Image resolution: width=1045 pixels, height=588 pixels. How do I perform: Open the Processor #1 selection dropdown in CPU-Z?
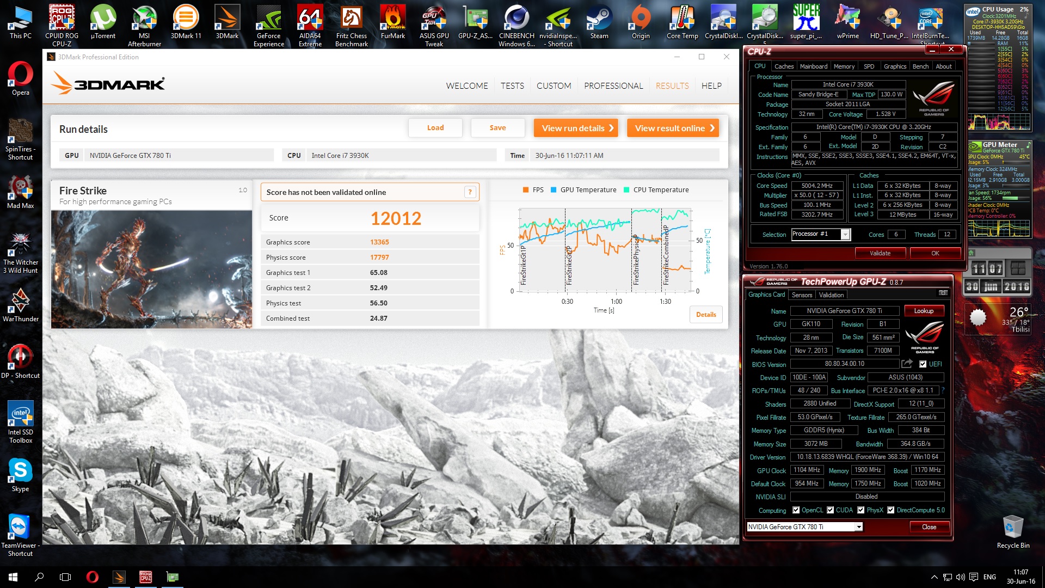(845, 234)
